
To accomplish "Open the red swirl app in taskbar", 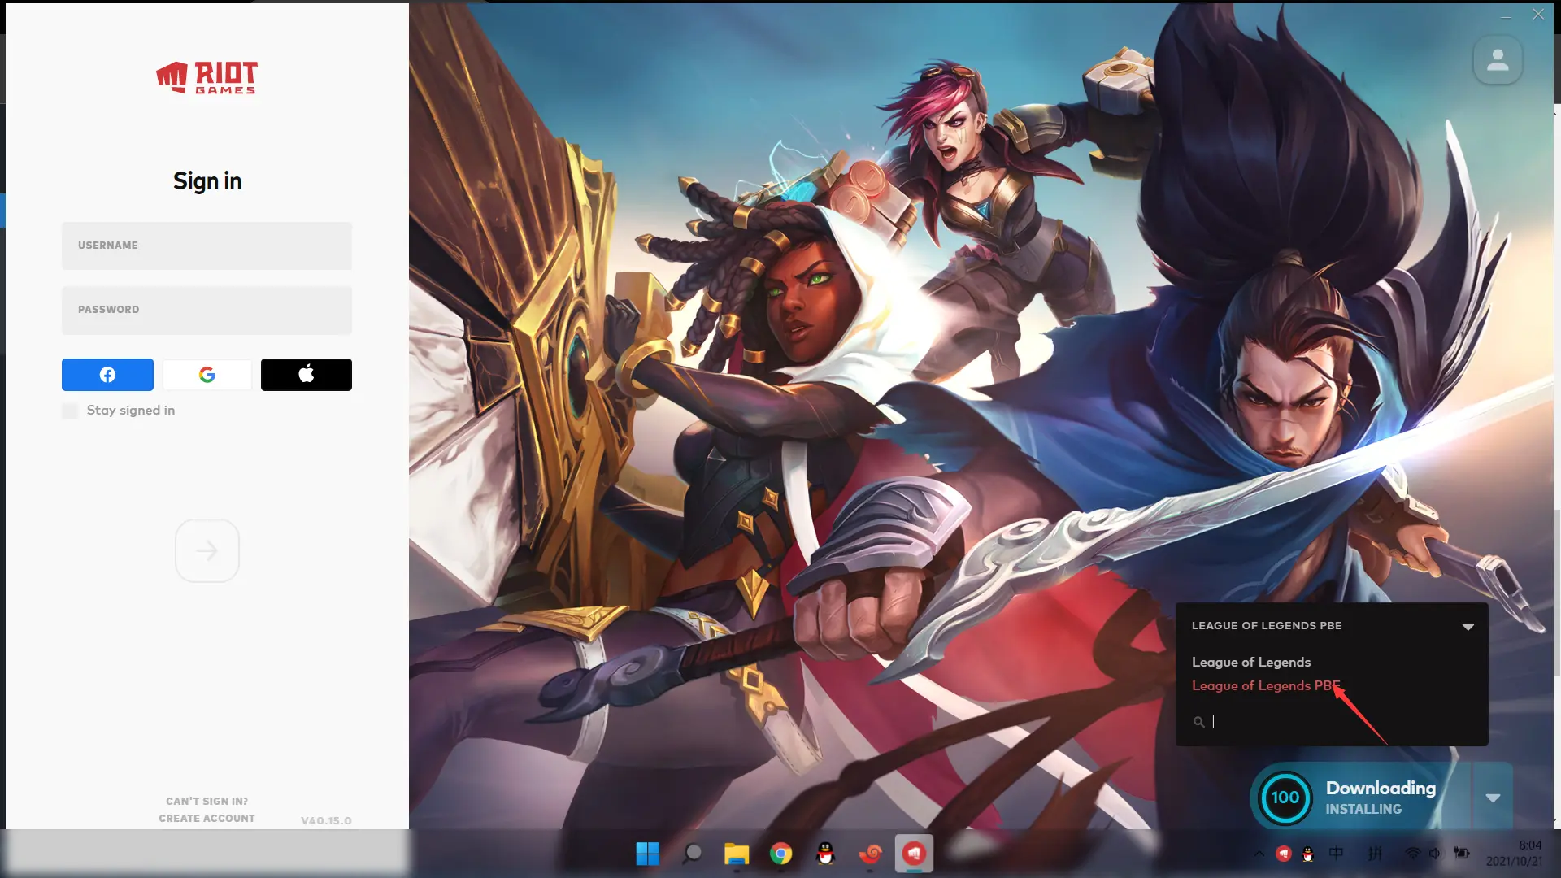I will click(x=870, y=854).
